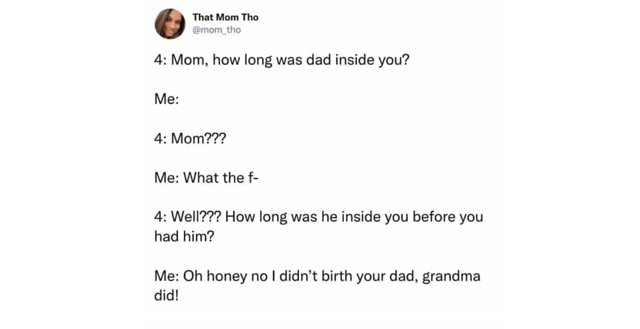Image resolution: width=640 pixels, height=329 pixels.
Task: Click the word "grandma" in the tweet
Action: [x=451, y=276]
